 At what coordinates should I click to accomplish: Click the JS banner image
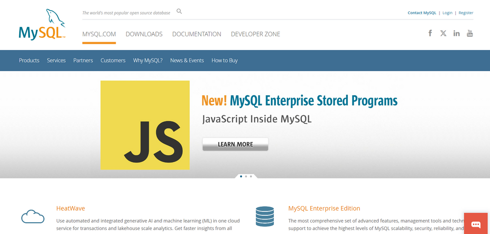click(145, 125)
